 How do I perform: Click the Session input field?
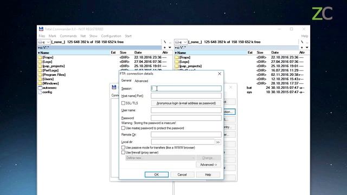186,88
